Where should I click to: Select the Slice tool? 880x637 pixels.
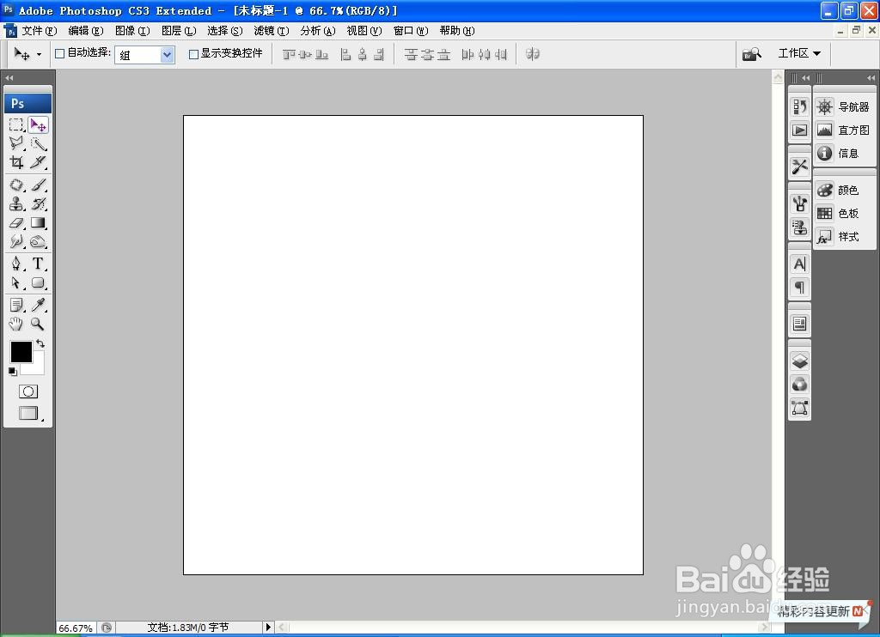38,162
